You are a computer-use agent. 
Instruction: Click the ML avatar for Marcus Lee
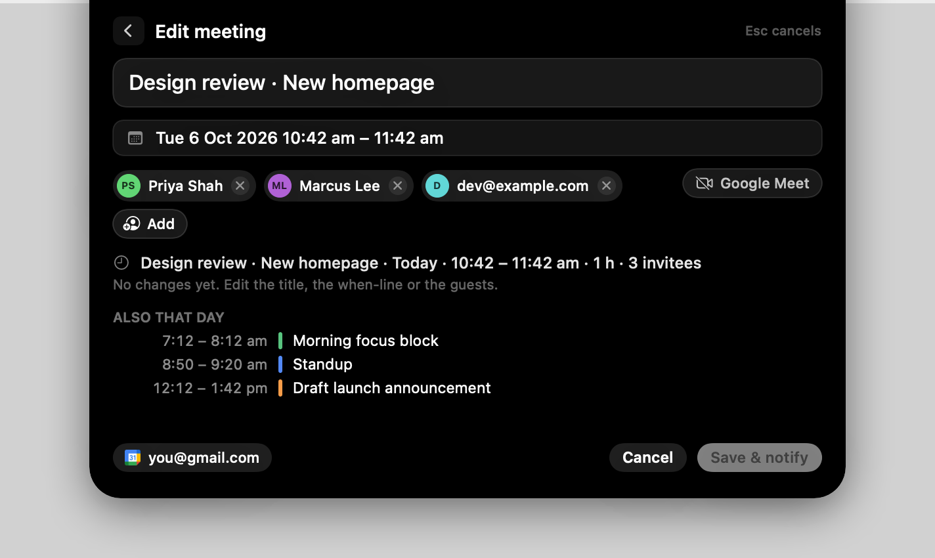pyautogui.click(x=280, y=186)
